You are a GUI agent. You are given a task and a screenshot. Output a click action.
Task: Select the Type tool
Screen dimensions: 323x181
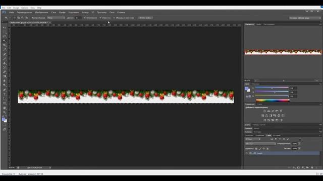coord(5,95)
